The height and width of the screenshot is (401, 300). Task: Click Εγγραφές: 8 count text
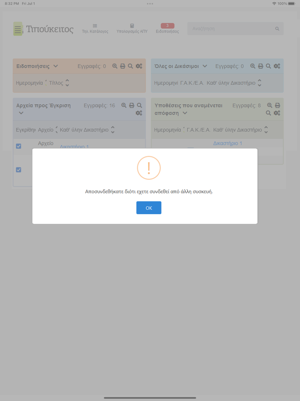pos(247,106)
